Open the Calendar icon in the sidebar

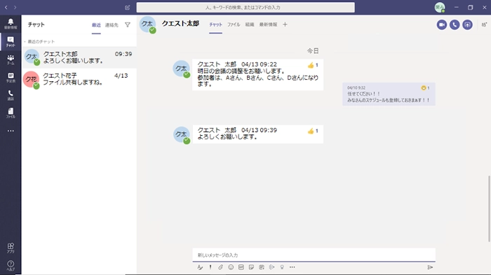pos(11,77)
